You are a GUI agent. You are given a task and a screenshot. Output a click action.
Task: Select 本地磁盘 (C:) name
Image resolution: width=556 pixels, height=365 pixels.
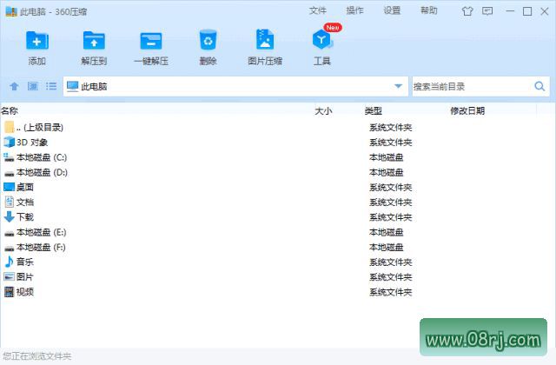pos(42,157)
